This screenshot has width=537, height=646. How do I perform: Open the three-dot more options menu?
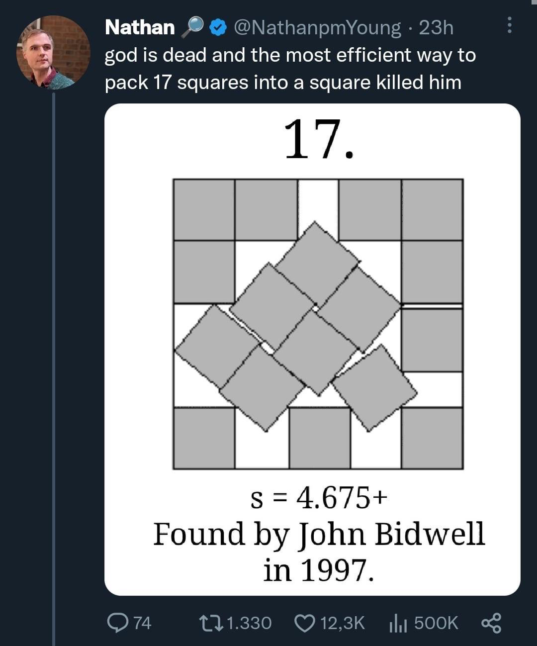coord(509,25)
